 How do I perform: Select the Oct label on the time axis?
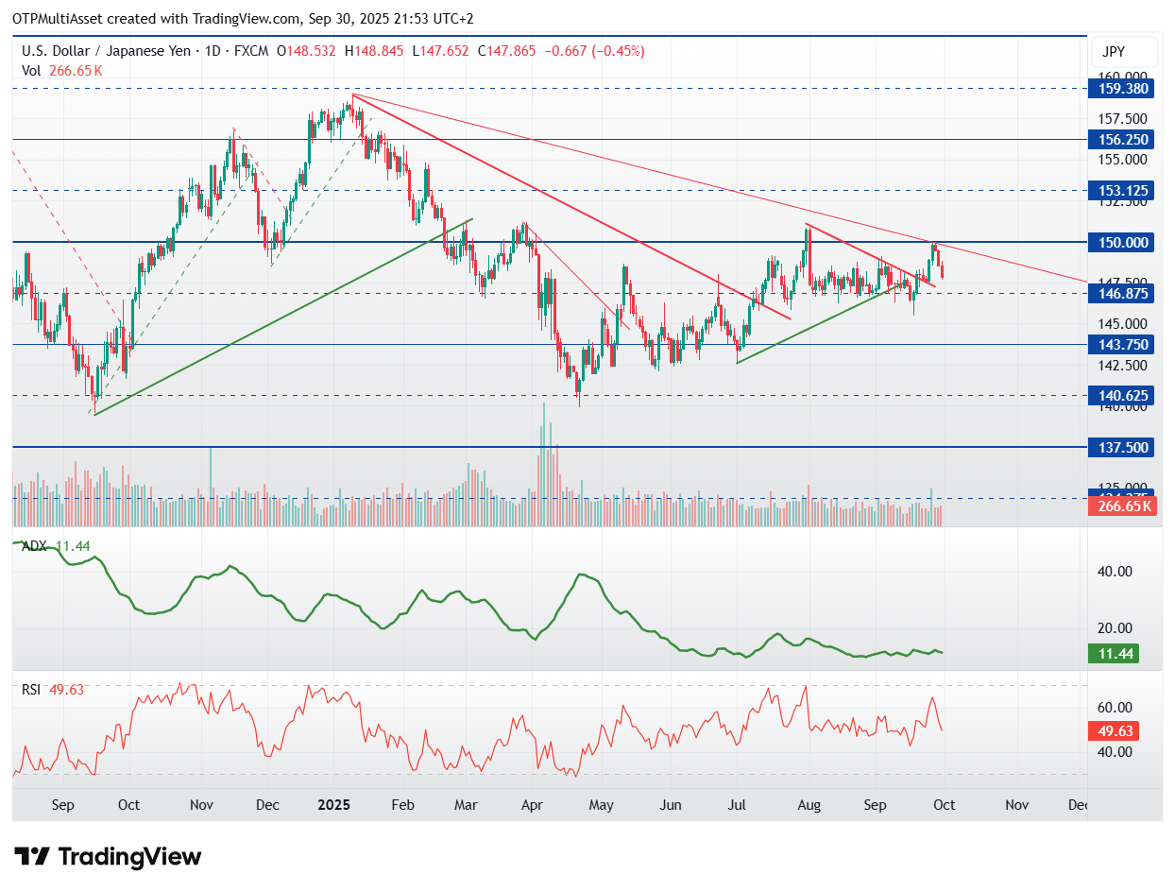tap(943, 805)
